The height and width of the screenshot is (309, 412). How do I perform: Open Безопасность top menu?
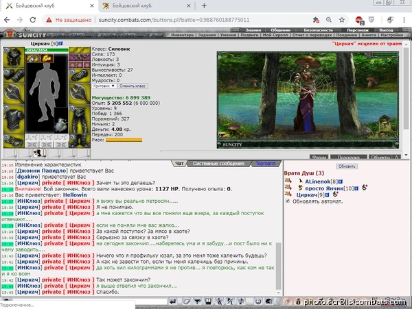(318, 30)
